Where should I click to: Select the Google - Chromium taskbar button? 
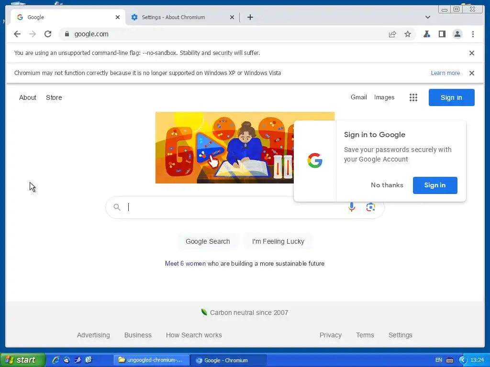click(x=228, y=360)
